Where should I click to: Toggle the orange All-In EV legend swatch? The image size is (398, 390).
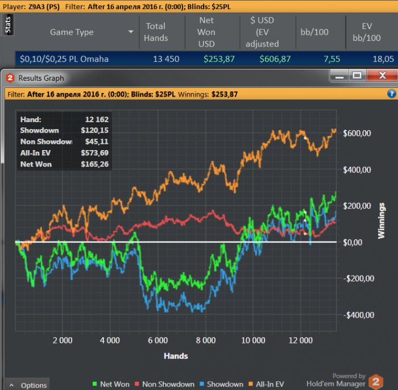251,384
